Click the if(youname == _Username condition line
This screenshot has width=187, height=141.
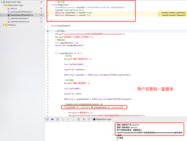[x=93, y=107]
